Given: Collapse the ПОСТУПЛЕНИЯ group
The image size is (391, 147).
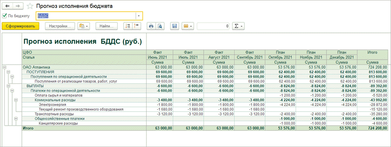Looking at the screenshot, I should (9, 72).
